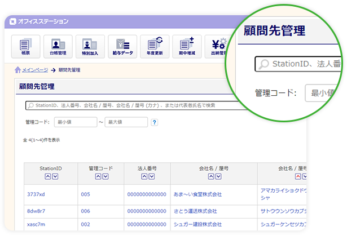Open StationID xasc7m link
Viewport: 347px width, 235px height.
pos(36,224)
